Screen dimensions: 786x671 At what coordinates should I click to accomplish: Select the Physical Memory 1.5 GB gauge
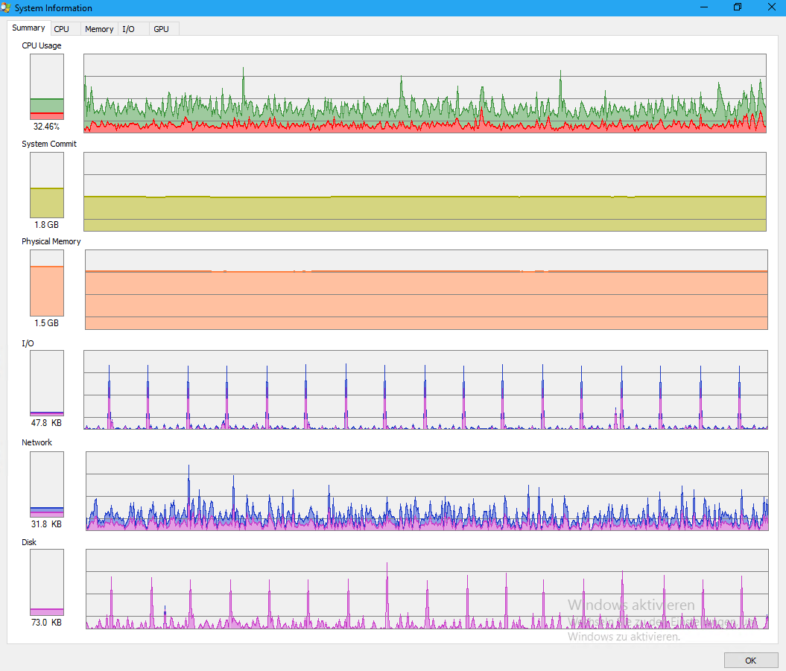[x=47, y=282]
